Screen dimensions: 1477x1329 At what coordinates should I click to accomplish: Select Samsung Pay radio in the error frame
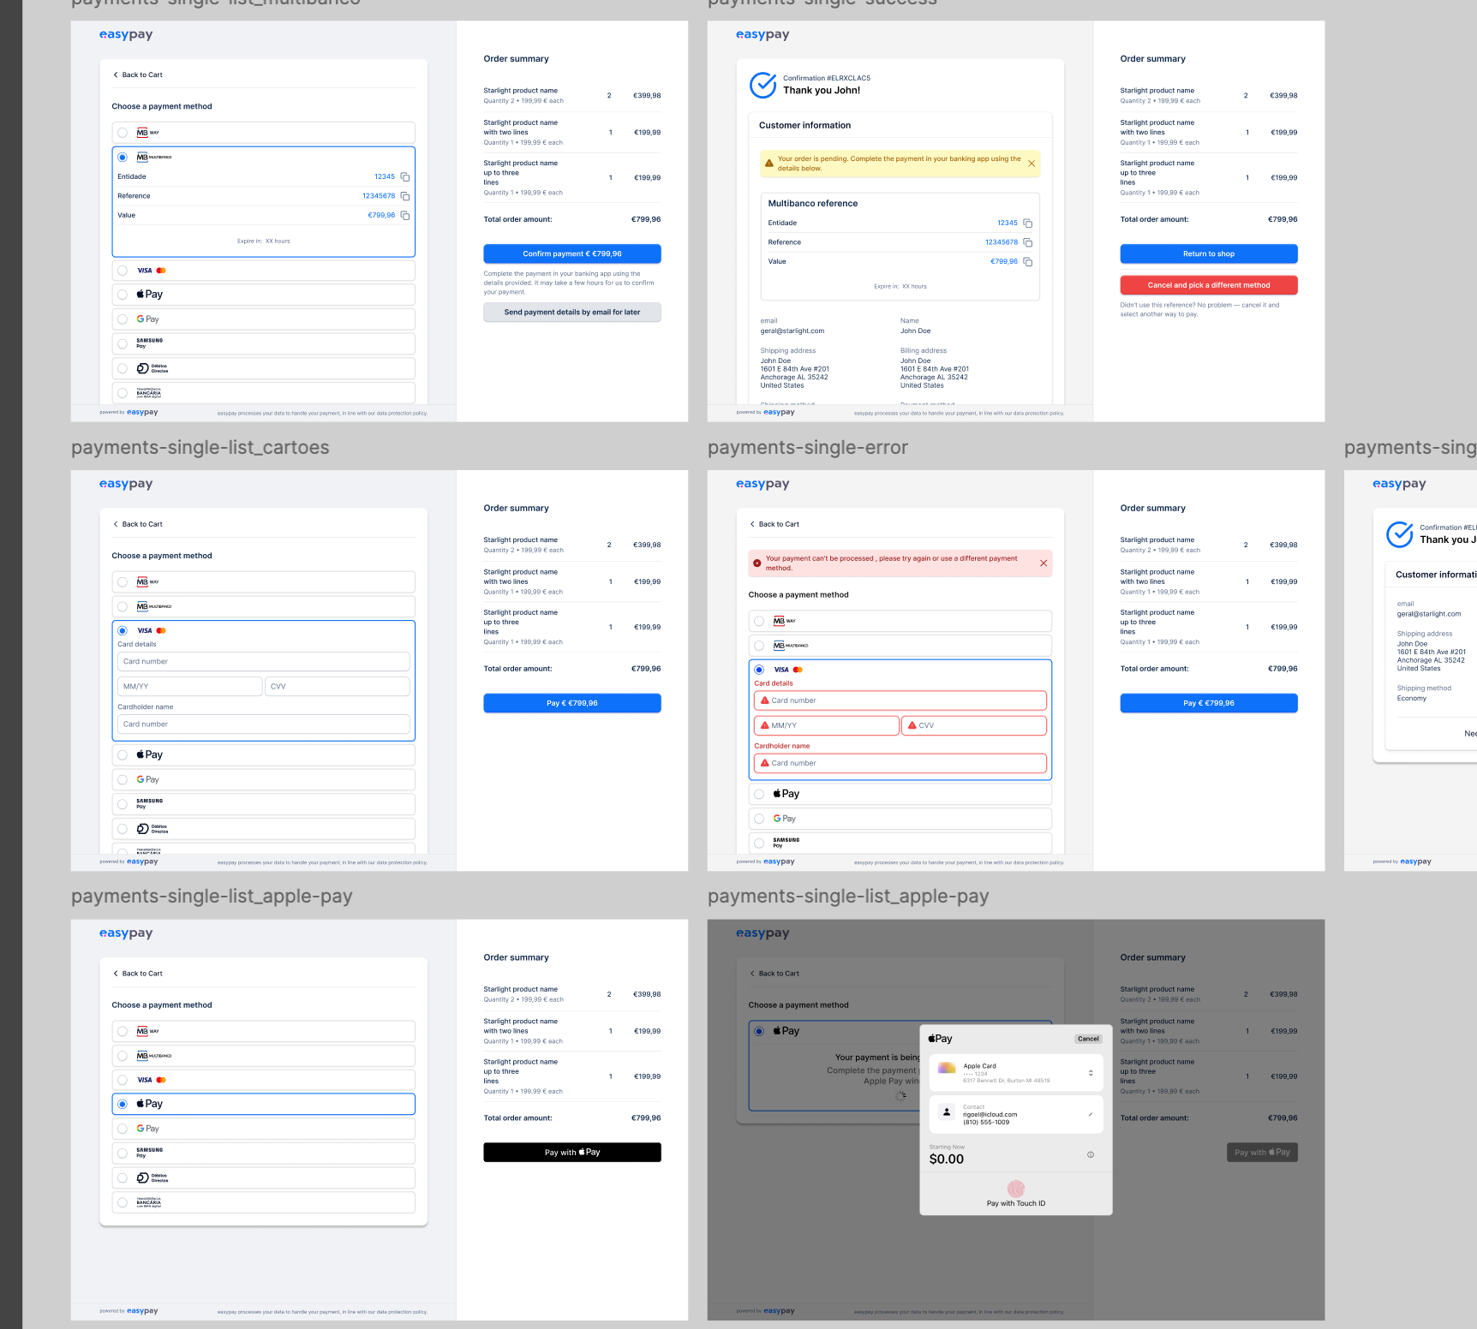coord(759,843)
